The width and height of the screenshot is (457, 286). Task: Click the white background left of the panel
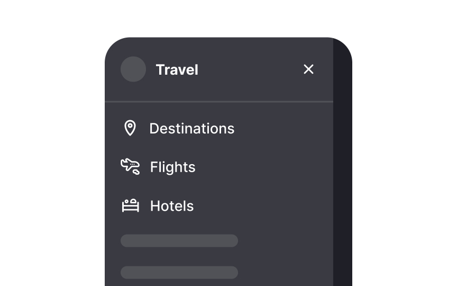point(53,159)
